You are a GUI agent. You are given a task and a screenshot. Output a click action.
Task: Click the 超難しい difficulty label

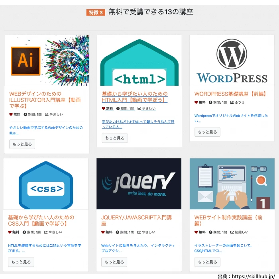242,232
